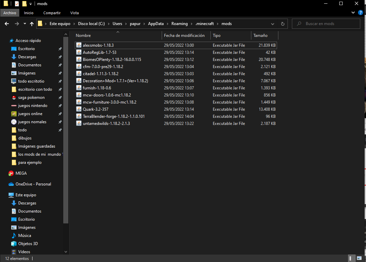Open juegos online sidebar folder
The image size is (366, 262).
click(30, 114)
